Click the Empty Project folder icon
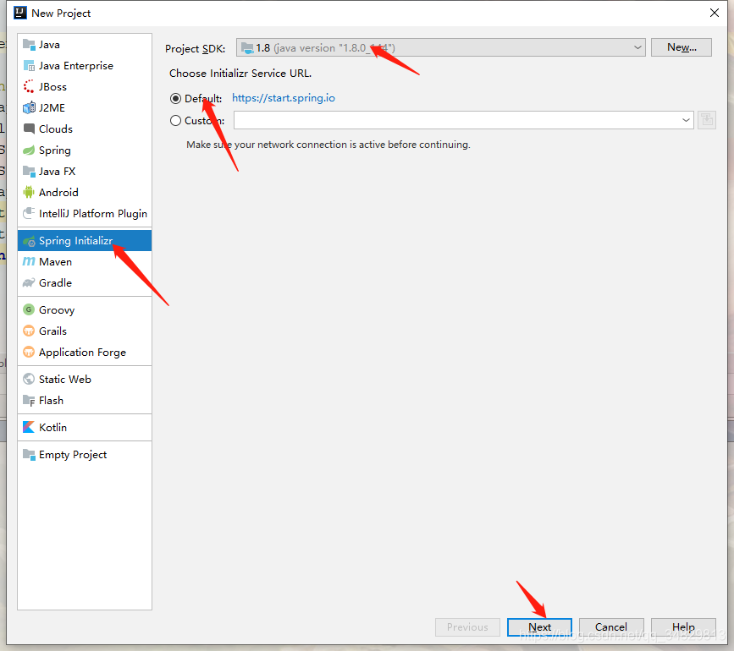Screen dimensions: 734x651 29,455
